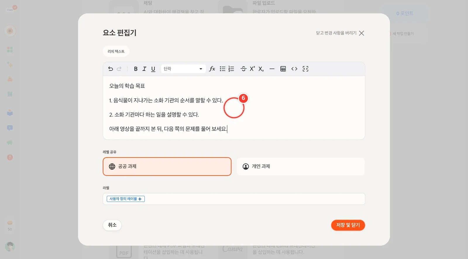
Task: Select the 공공 과제 sharing option
Action: point(167,167)
